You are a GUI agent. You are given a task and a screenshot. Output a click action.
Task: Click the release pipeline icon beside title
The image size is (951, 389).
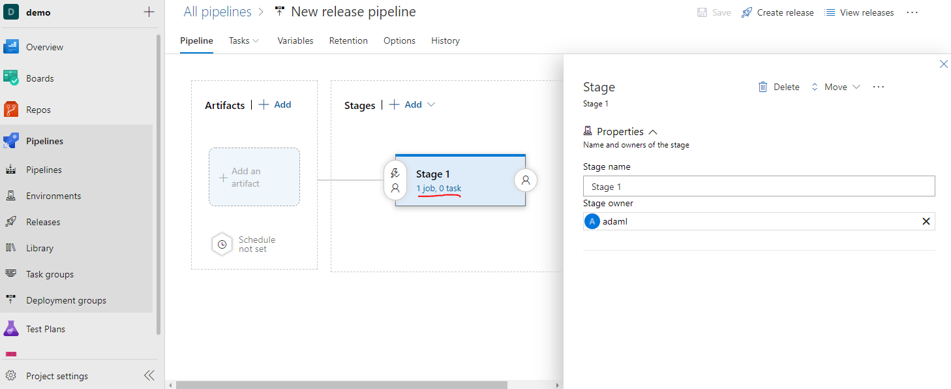point(280,12)
